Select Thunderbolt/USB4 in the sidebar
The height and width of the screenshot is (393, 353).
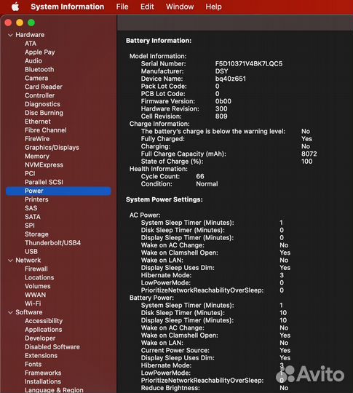tap(52, 243)
